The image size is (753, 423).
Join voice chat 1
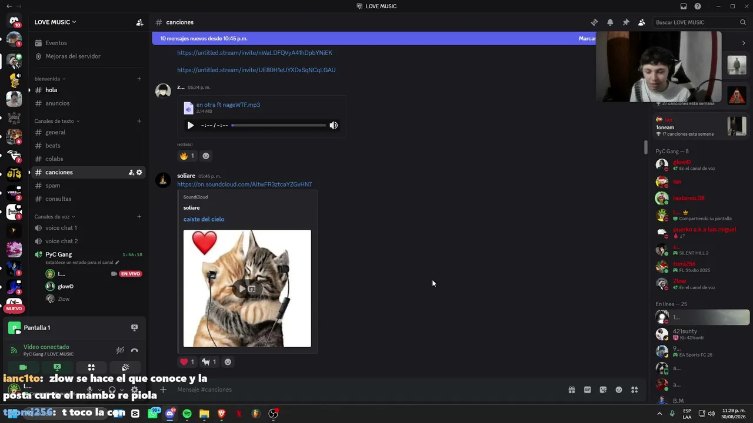click(x=88, y=228)
